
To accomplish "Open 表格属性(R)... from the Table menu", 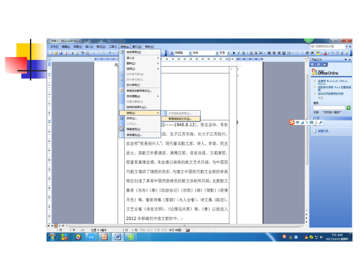I will point(140,135).
